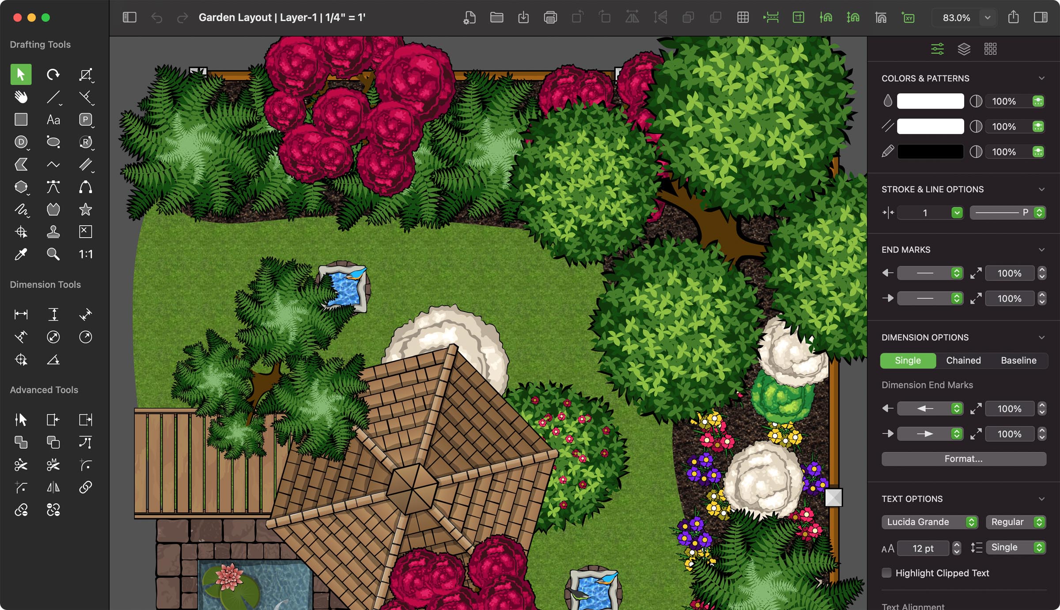Click the Undo arrow
The width and height of the screenshot is (1060, 610).
pos(156,18)
